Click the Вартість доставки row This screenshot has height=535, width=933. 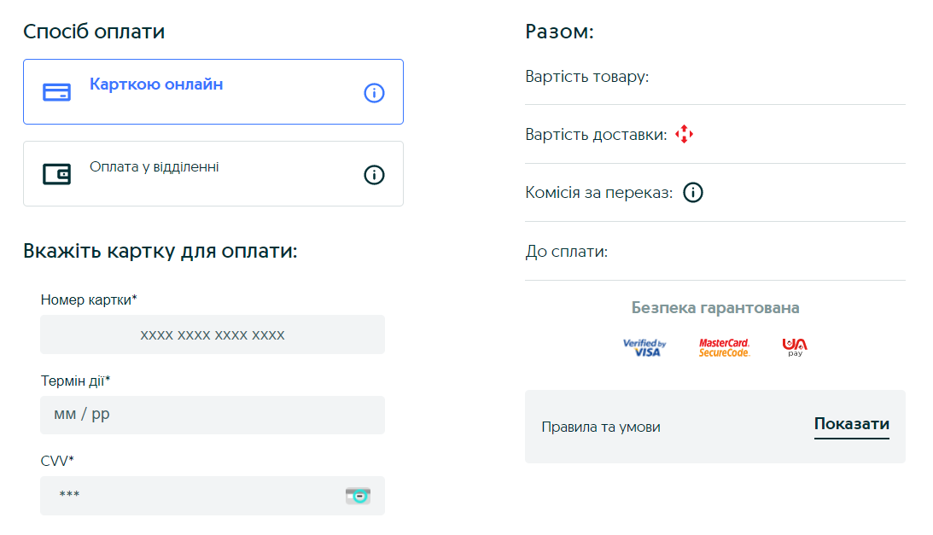[x=715, y=135]
